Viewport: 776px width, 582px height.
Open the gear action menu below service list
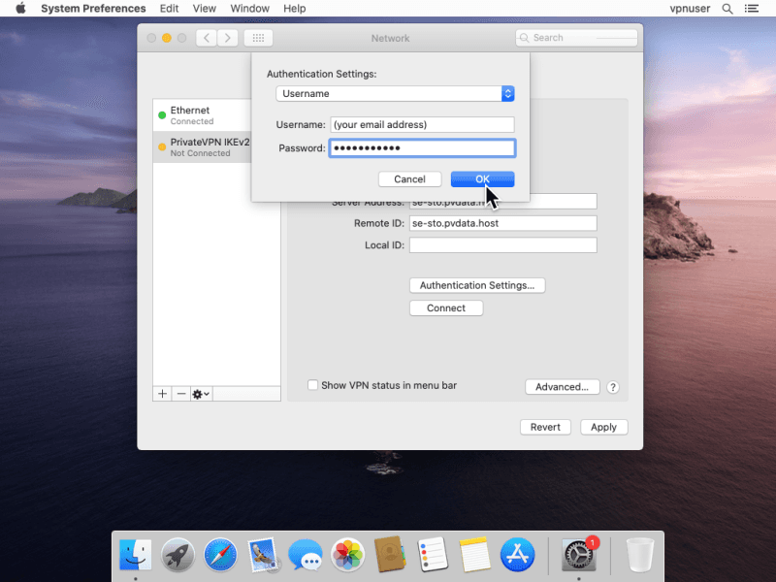point(201,394)
